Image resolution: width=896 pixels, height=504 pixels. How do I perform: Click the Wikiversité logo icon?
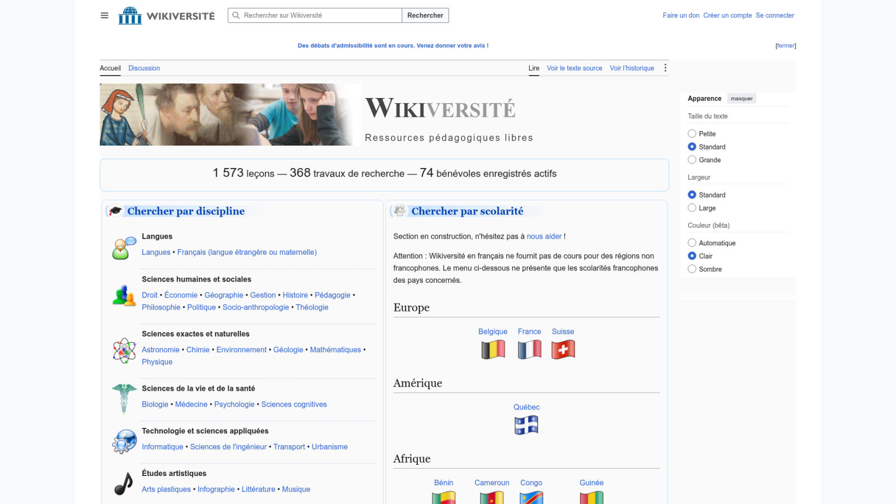click(x=130, y=16)
